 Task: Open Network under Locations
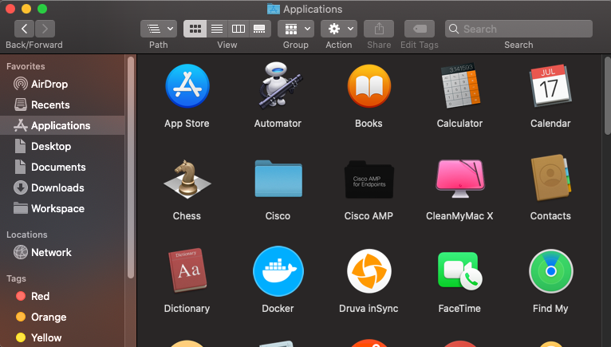tap(62, 252)
